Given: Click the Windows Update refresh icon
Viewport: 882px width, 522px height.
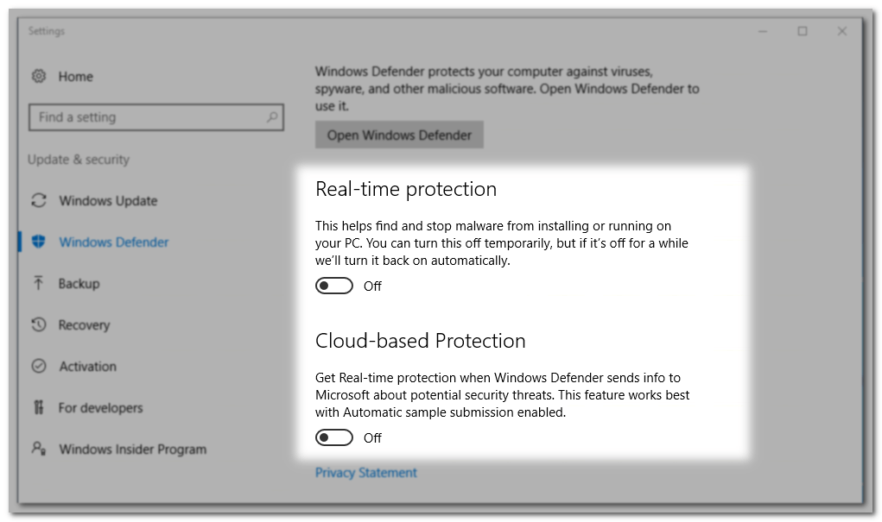Looking at the screenshot, I should click(x=39, y=201).
